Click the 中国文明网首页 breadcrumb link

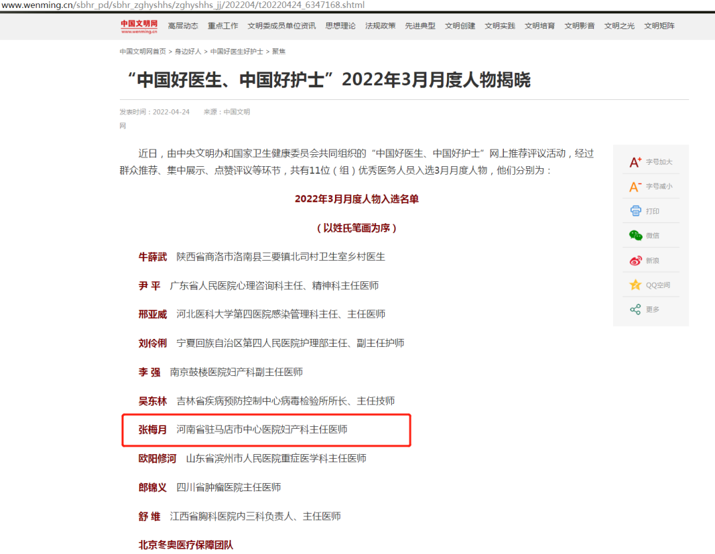tap(142, 51)
